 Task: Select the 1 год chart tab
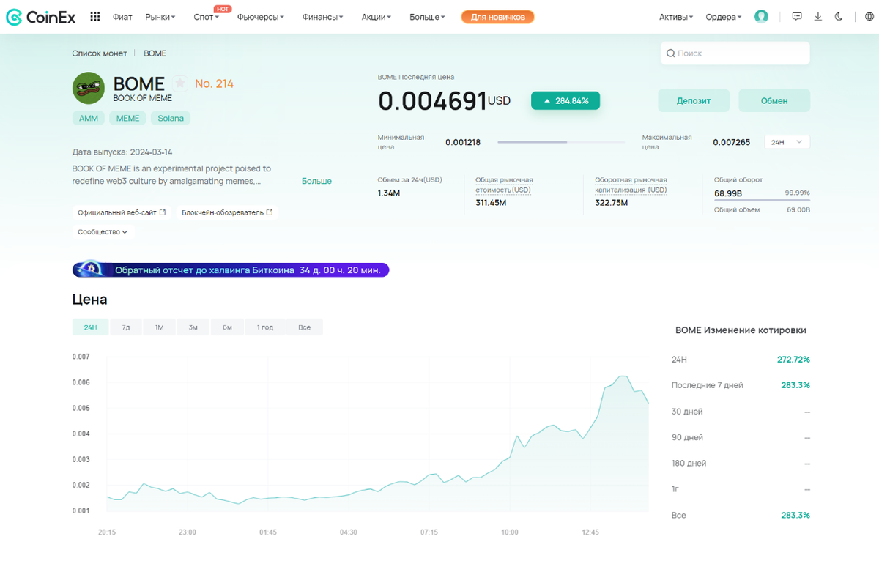[265, 327]
